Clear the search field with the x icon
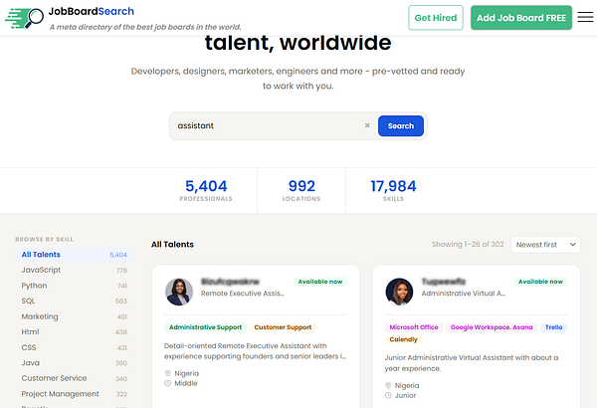597x408 pixels. (x=367, y=125)
